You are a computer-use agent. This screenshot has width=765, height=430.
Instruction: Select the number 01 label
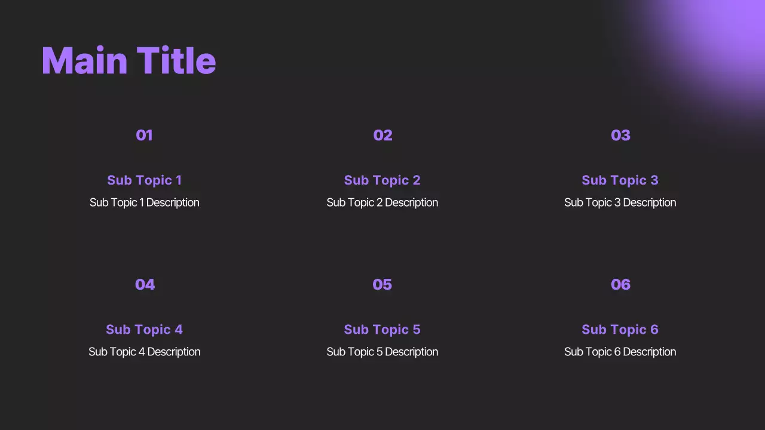(x=144, y=135)
